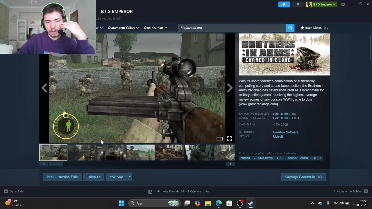This screenshot has height=209, width=372.
Task: Select fourth thumbnail with soldier portrait
Action: [140, 152]
